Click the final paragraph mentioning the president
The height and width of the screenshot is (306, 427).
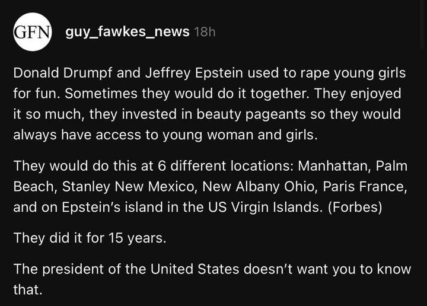click(212, 279)
